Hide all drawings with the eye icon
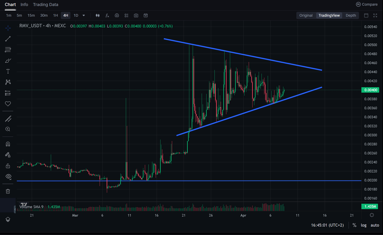The image size is (383, 235). coord(8,176)
